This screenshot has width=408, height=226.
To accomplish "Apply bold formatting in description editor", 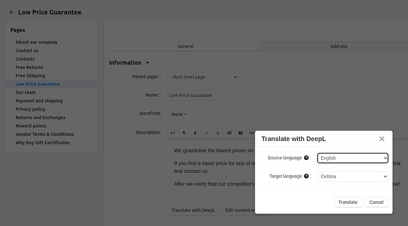I will (x=195, y=133).
